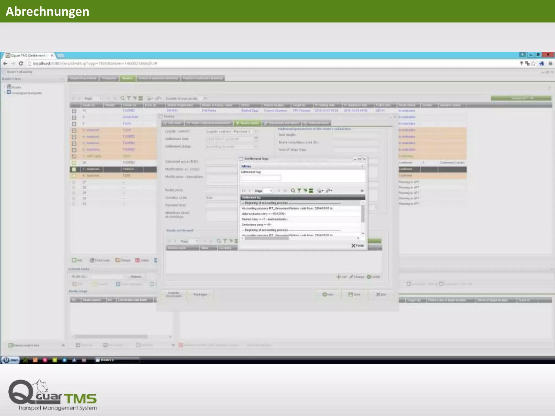Screen dimensions: 555x416
Task: Toggle checkbox of route row 28 TUSPED
Action: point(74,163)
